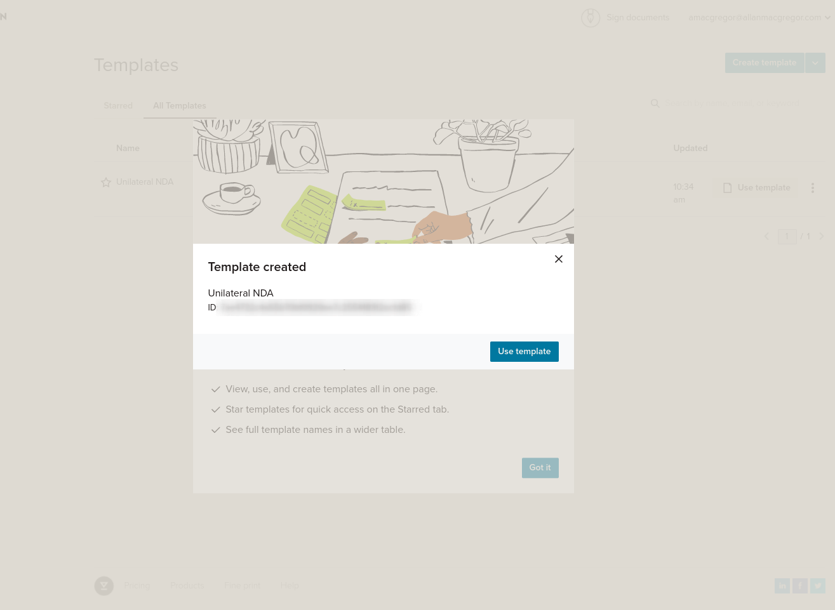This screenshot has width=835, height=610.
Task: Open the Pricing footer link
Action: (x=137, y=585)
